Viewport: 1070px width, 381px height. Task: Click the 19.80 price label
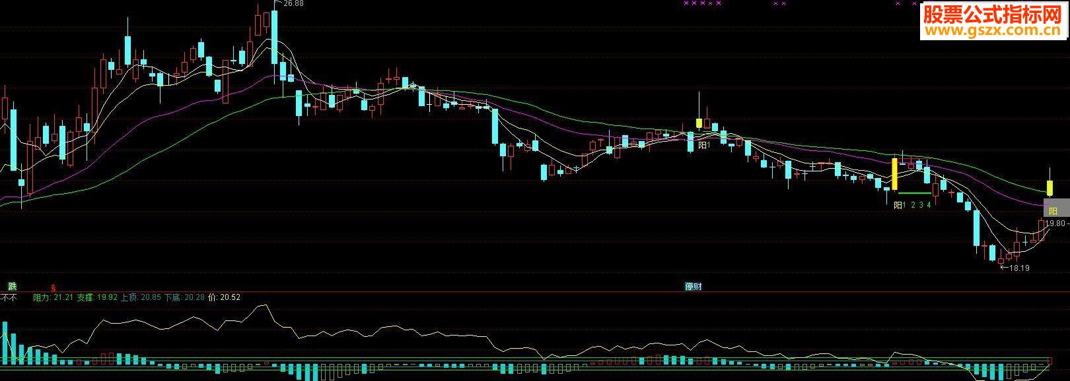coord(1055,223)
